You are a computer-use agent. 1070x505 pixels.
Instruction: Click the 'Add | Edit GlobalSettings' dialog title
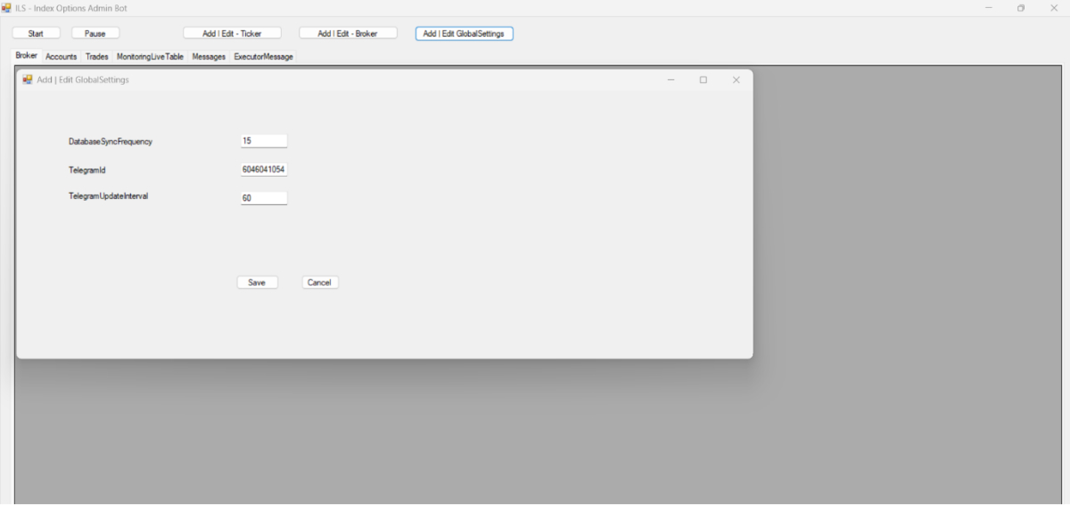(83, 79)
